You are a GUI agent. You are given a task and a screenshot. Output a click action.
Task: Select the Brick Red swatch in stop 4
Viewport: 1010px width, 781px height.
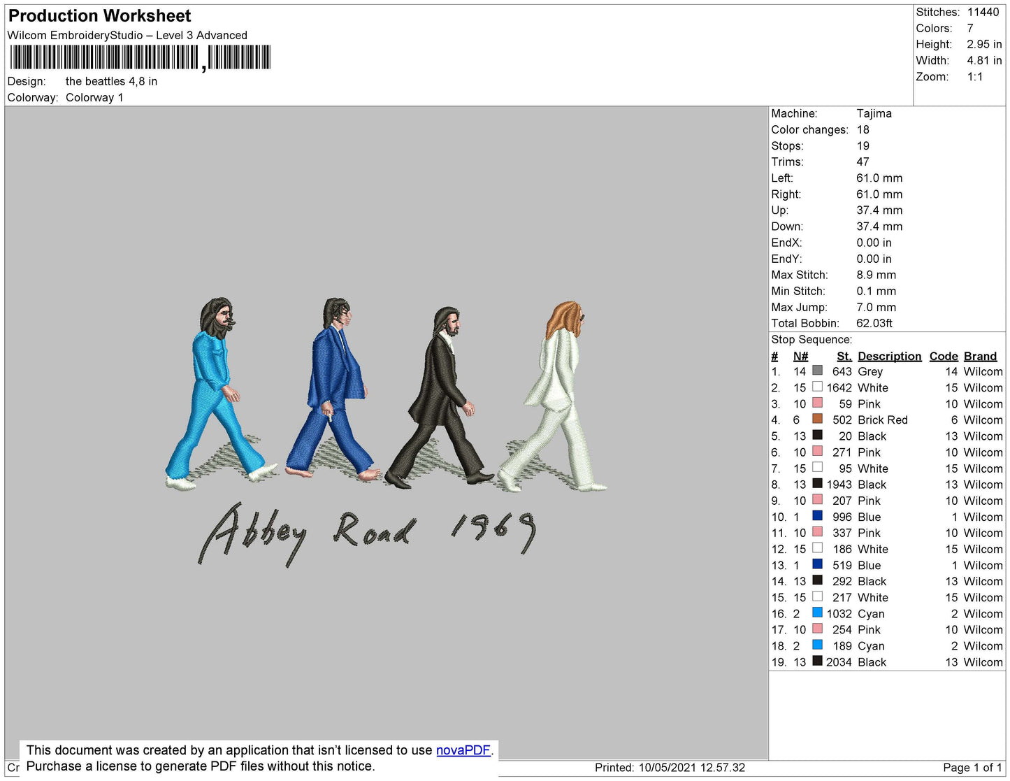817,419
